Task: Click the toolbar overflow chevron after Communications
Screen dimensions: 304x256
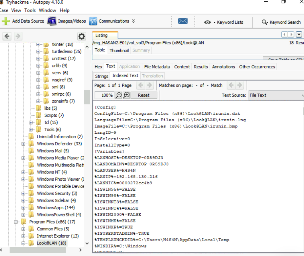Action: 133,21
